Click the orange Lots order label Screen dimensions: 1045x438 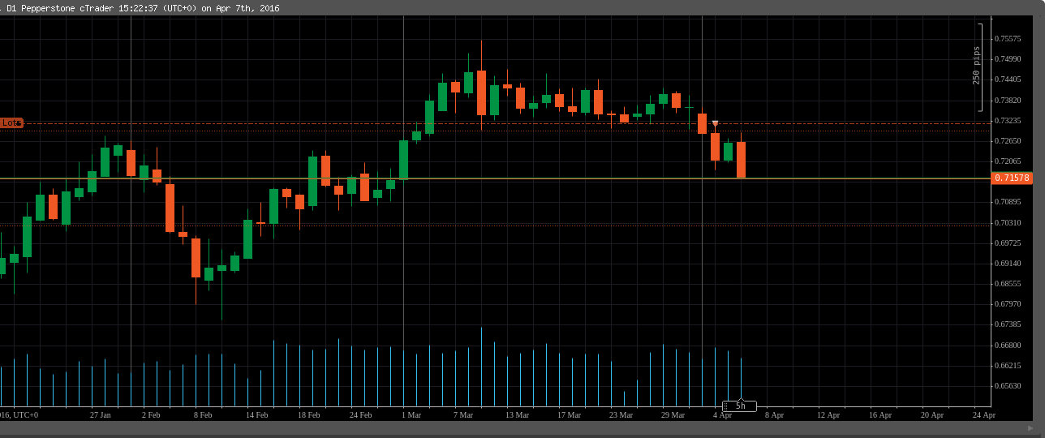tap(11, 122)
